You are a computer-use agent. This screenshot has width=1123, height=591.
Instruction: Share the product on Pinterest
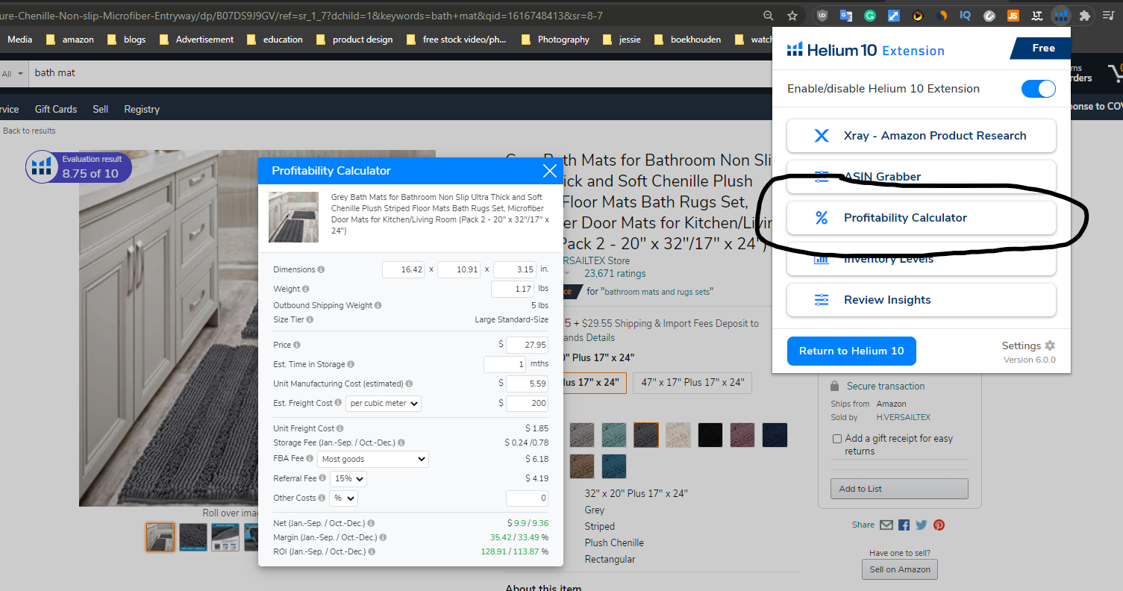pos(939,525)
